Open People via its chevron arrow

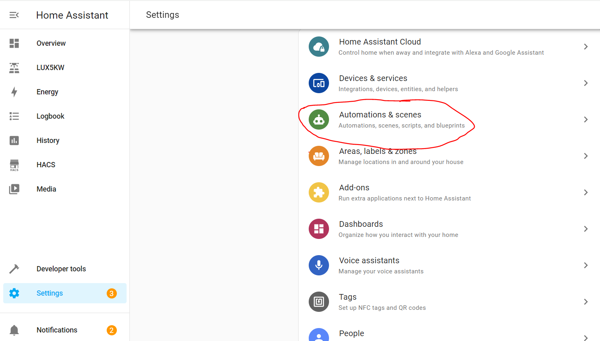coord(586,338)
